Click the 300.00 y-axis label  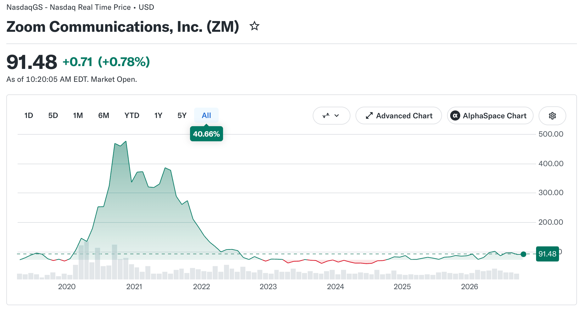(551, 193)
